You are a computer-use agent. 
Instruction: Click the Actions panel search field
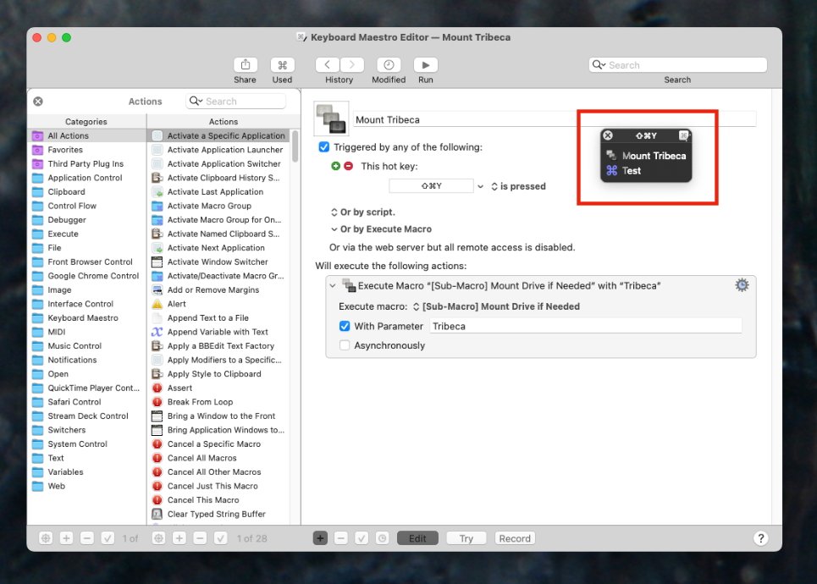tap(235, 101)
